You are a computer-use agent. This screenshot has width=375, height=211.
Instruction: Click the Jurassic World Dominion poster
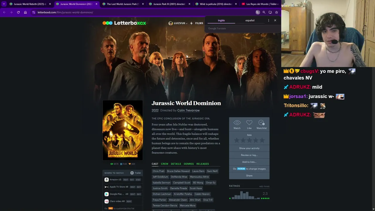coord(123,130)
